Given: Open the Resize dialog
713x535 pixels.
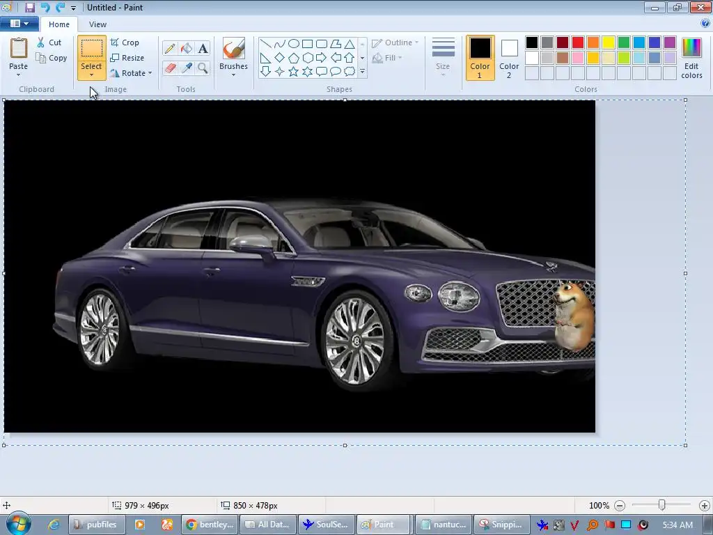Looking at the screenshot, I should [x=127, y=58].
